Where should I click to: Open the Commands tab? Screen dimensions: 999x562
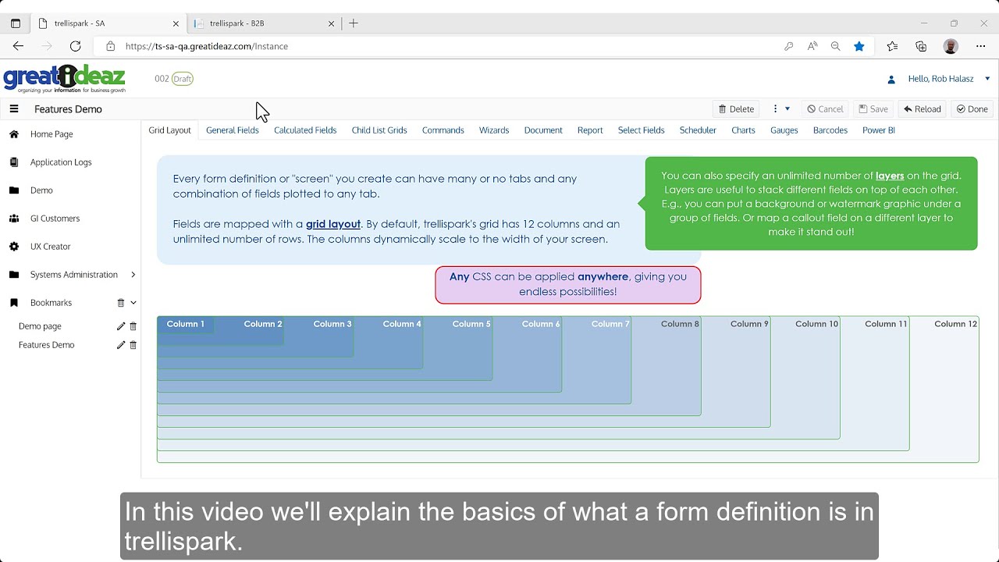tap(443, 130)
